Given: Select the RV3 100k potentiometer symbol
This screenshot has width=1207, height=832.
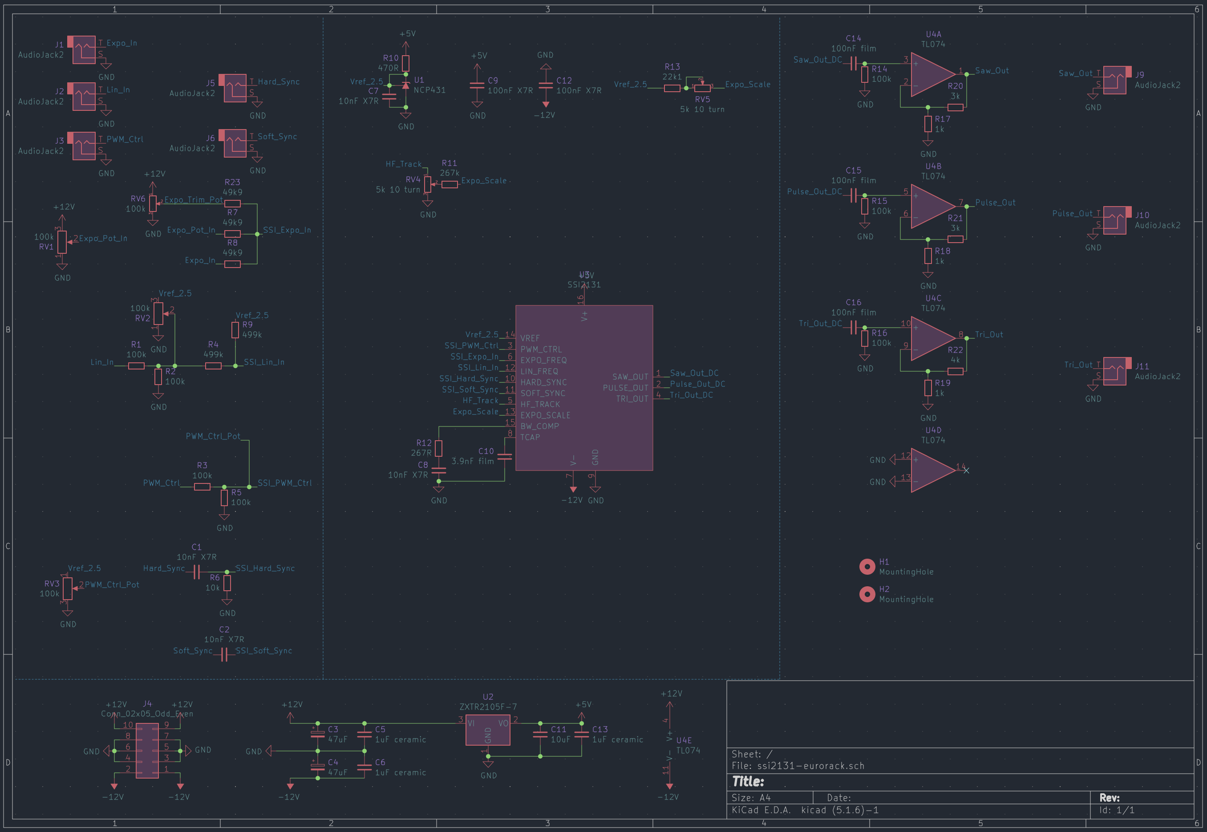Looking at the screenshot, I should pos(68,588).
